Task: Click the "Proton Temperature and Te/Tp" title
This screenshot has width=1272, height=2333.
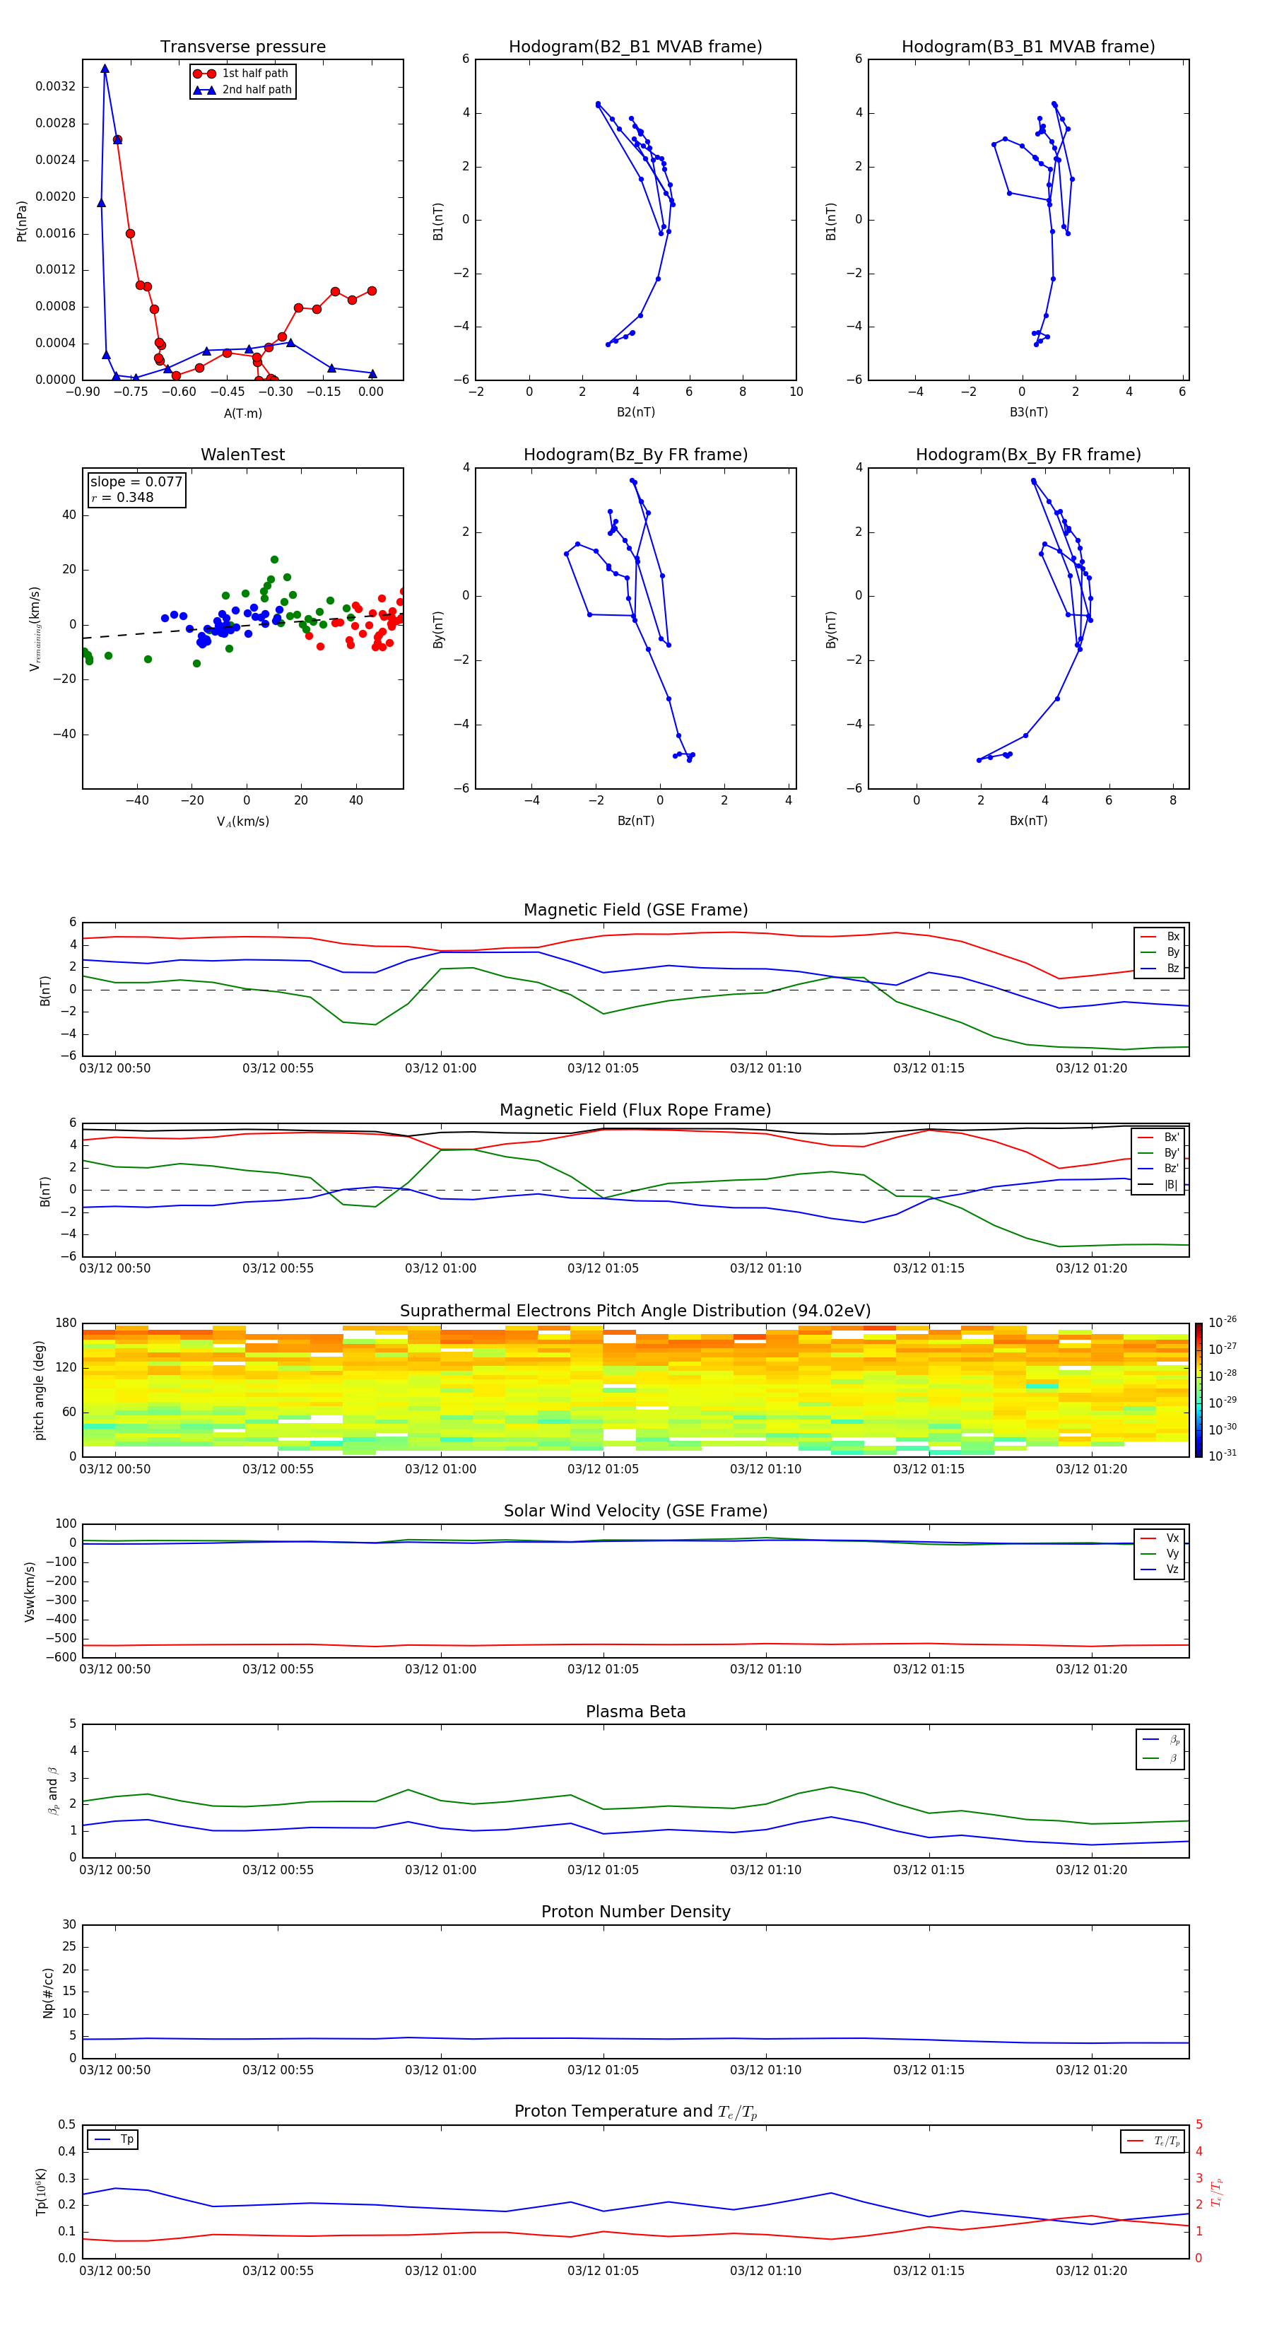Action: tap(635, 2112)
